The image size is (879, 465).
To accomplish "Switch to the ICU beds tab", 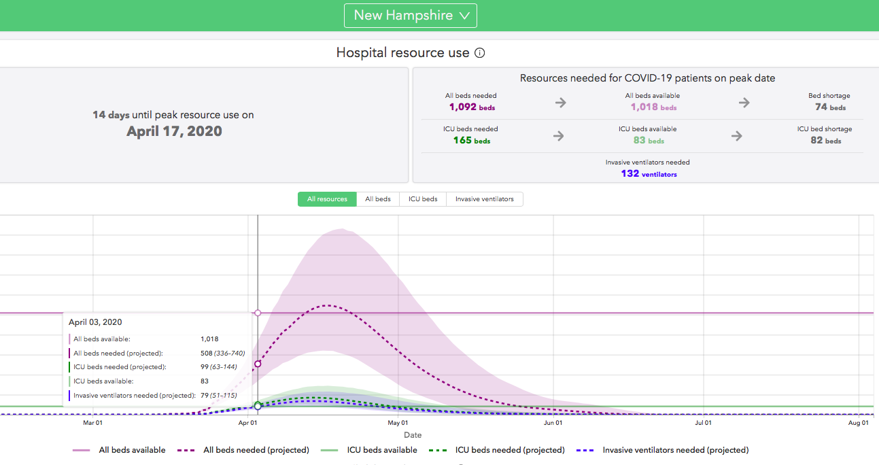I will (x=423, y=199).
